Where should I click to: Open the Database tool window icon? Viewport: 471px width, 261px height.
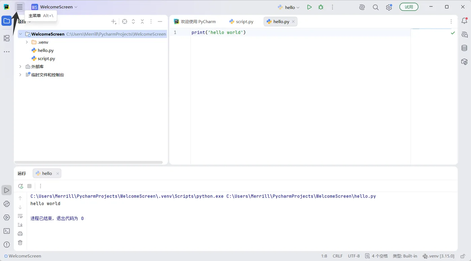464,48
